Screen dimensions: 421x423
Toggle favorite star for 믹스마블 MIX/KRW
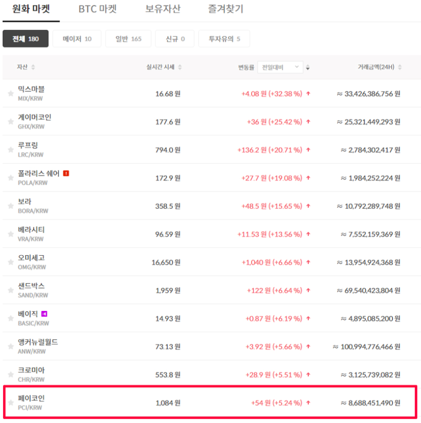click(11, 94)
